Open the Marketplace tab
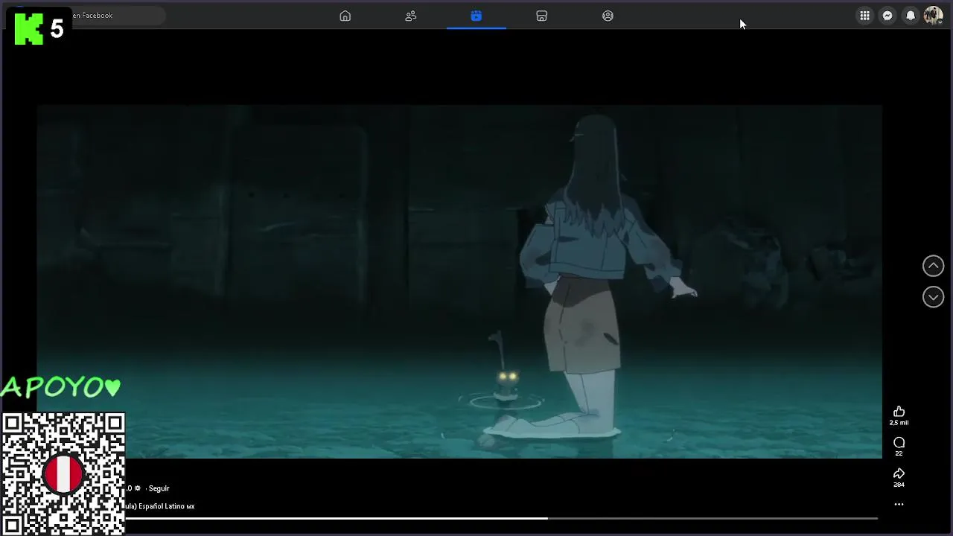953x536 pixels. 542,16
